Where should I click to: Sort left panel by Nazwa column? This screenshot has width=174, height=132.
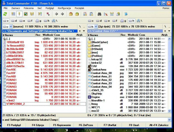19,35
